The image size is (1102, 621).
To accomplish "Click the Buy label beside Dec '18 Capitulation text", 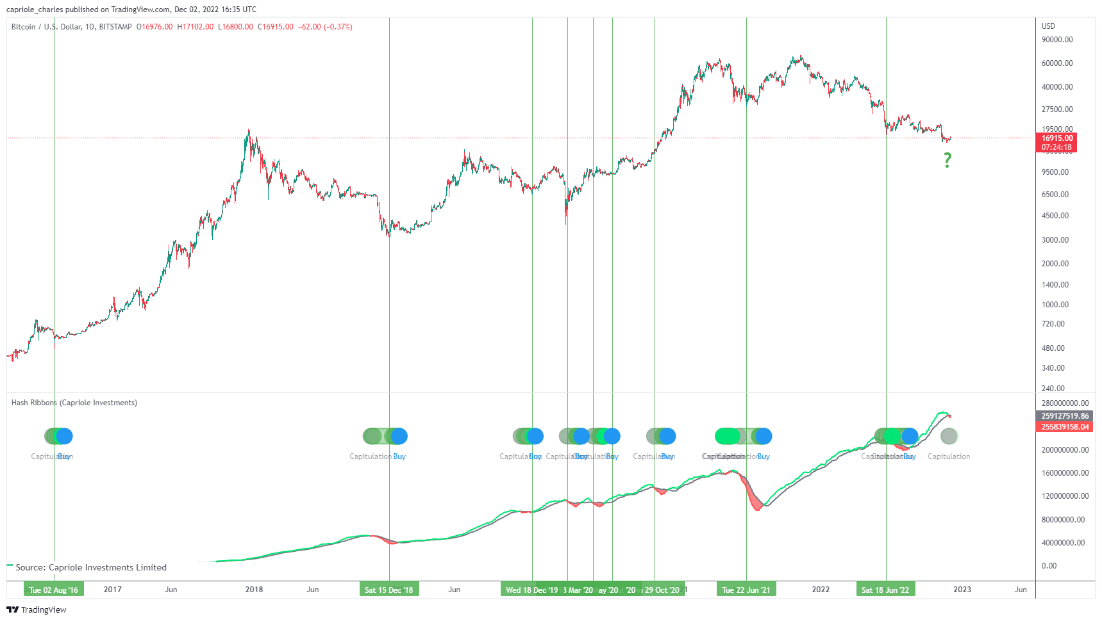I will pyautogui.click(x=399, y=456).
